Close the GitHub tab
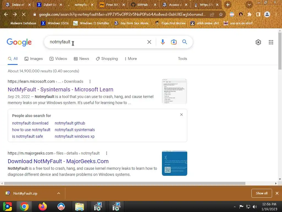Screen dimensions: 282x212 tap(155, 5)
